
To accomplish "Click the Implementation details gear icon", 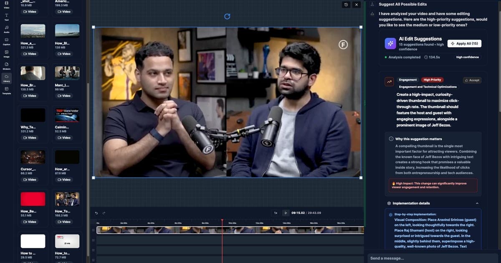I will point(389,203).
